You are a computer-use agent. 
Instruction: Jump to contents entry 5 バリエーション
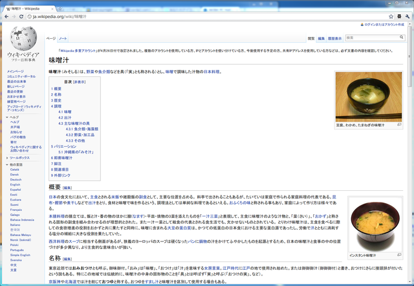click(x=63, y=146)
